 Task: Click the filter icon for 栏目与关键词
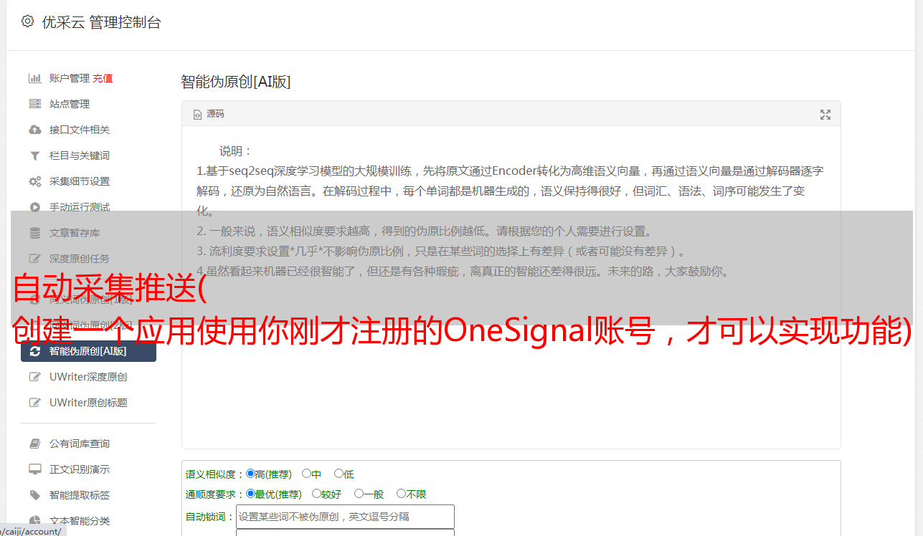(34, 155)
